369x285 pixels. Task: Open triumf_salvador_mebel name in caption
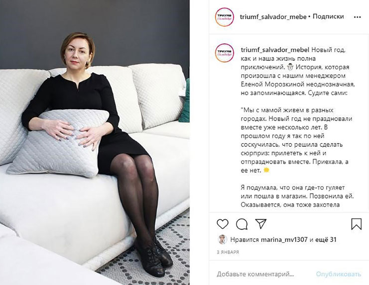point(275,50)
